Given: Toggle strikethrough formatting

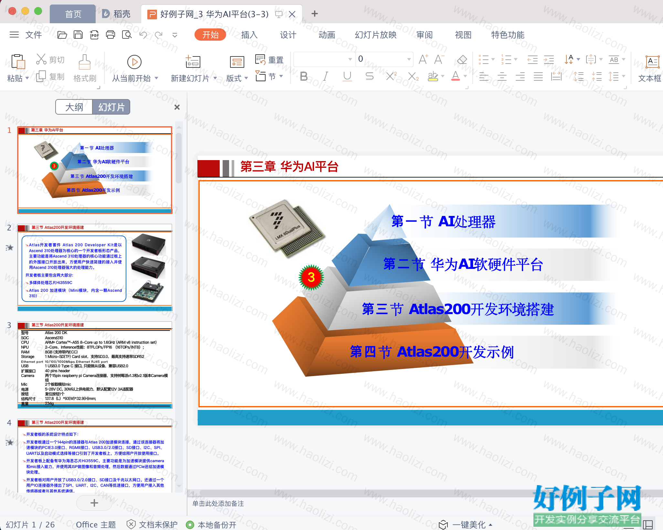Looking at the screenshot, I should (370, 76).
